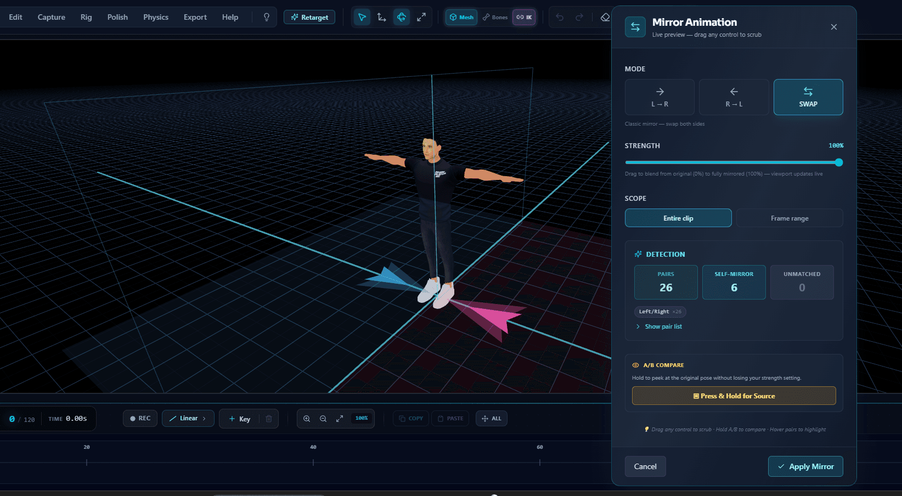The image size is (902, 496).
Task: Zoom out the timeline with magnifier minus
Action: tap(323, 419)
